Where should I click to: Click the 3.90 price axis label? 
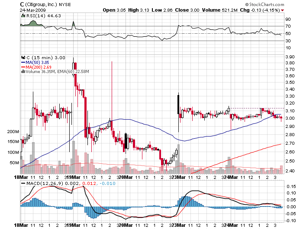(290, 57)
